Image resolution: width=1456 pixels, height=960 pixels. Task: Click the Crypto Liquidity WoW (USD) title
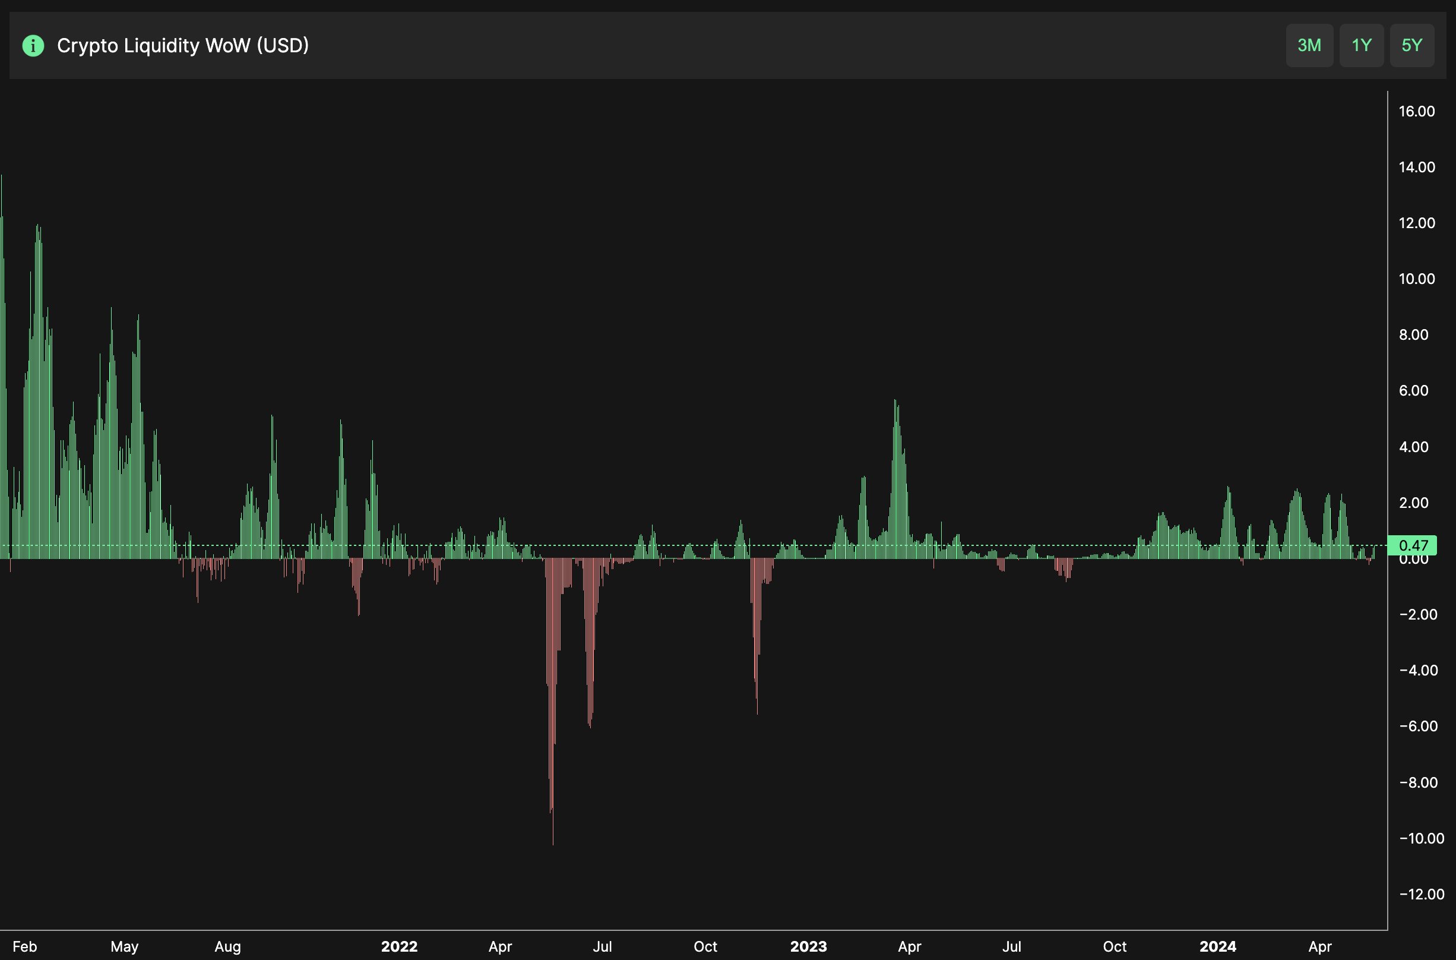pos(182,45)
